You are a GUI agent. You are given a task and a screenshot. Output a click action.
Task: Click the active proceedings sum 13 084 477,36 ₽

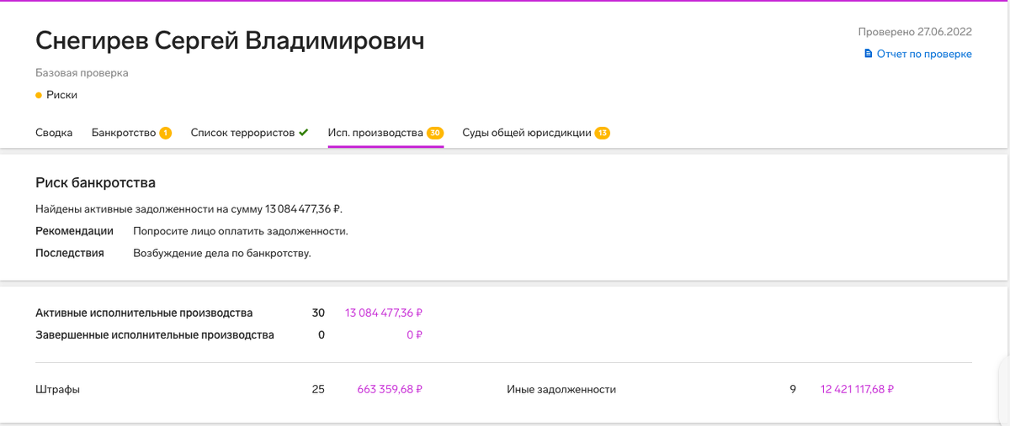pyautogui.click(x=384, y=313)
